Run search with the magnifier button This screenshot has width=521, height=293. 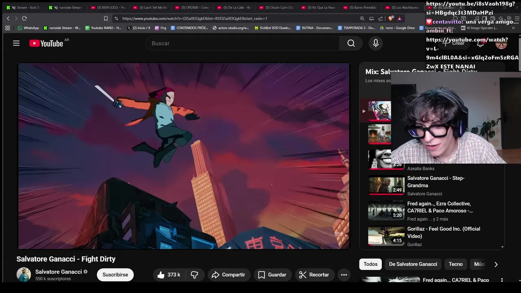(351, 43)
